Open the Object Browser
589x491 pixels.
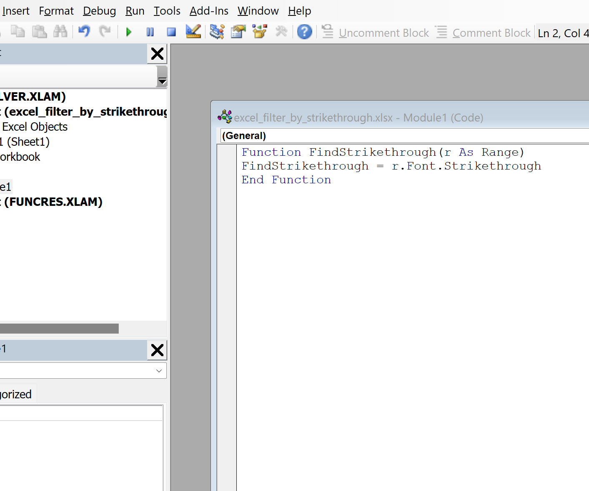pyautogui.click(x=259, y=32)
